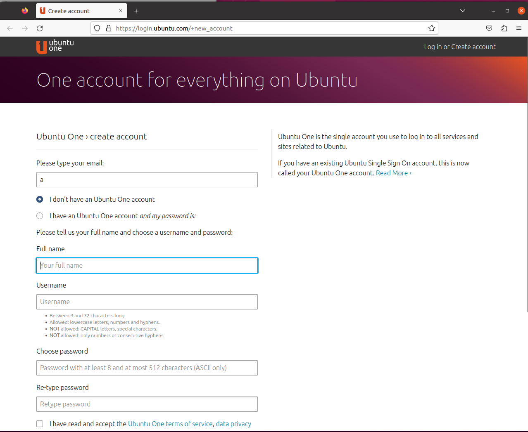Go back with the back arrow
Viewport: 528px width, 432px height.
[x=10, y=28]
